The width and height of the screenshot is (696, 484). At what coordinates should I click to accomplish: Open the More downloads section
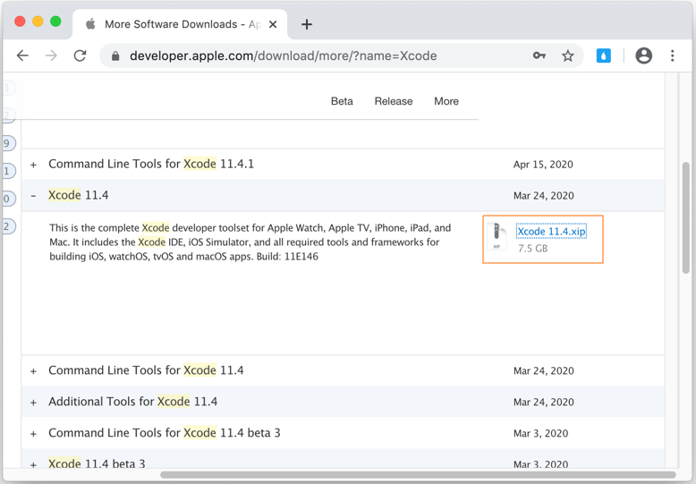446,101
